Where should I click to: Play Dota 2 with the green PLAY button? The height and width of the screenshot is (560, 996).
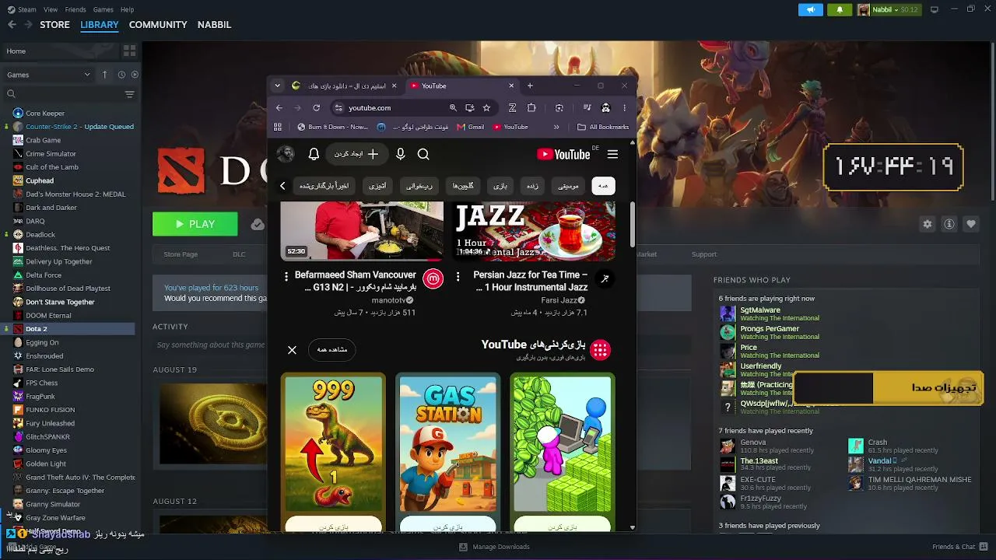pyautogui.click(x=195, y=224)
